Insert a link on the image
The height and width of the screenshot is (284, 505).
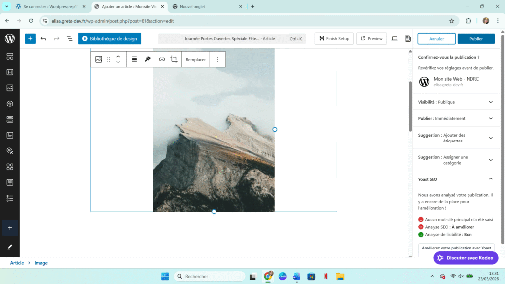(x=162, y=59)
